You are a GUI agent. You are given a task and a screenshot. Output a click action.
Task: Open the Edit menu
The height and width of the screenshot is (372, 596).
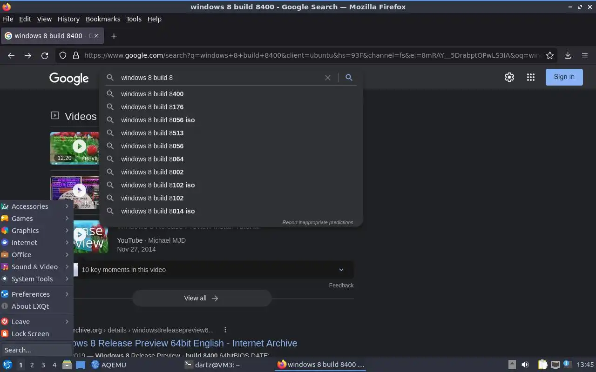pos(25,19)
